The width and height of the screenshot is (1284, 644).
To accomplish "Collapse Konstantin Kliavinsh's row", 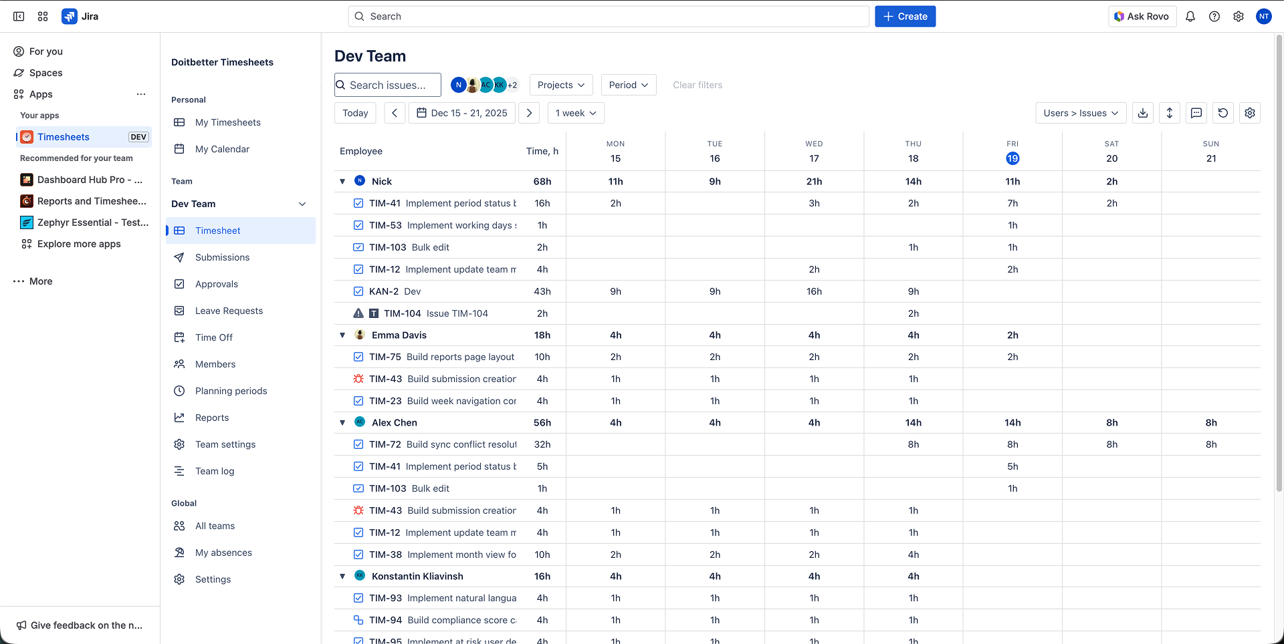I will 342,576.
